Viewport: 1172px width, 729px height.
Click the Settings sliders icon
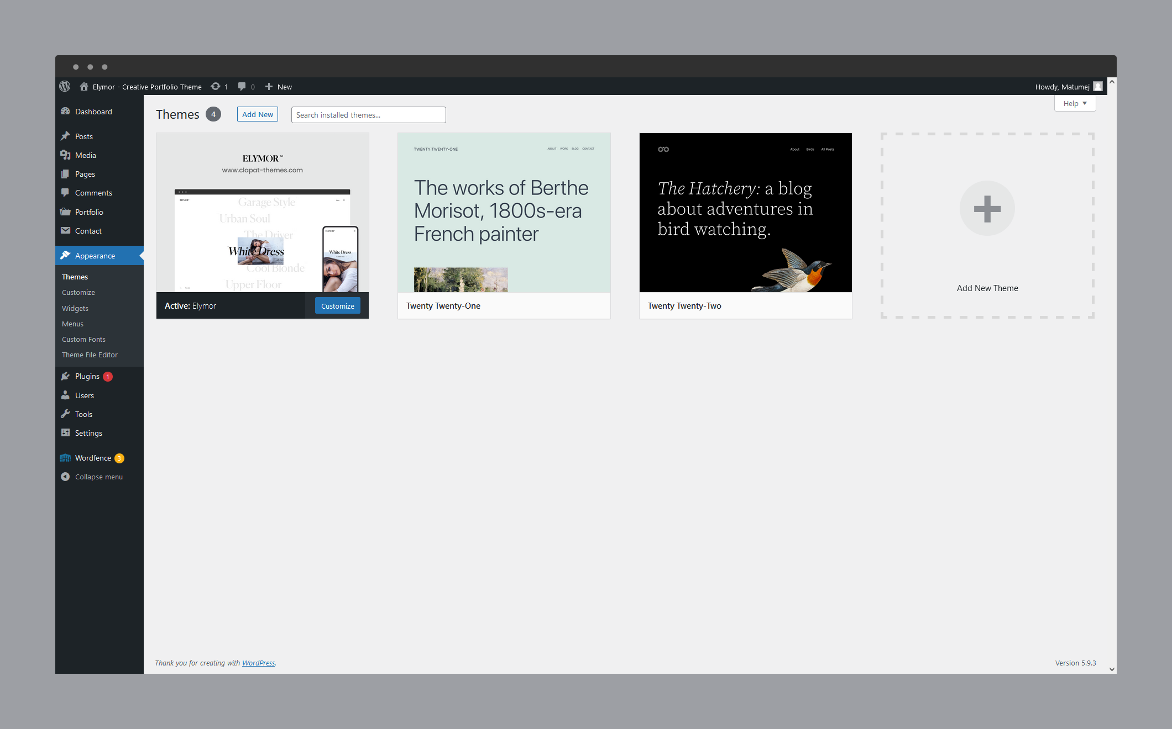65,432
